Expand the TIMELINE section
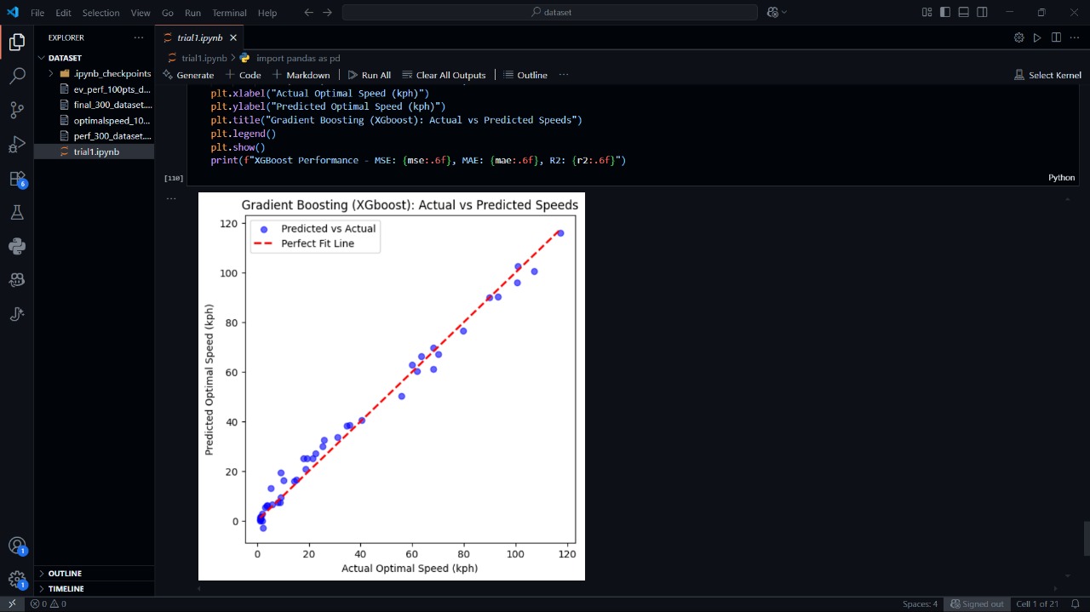This screenshot has height=612, width=1090. point(66,589)
